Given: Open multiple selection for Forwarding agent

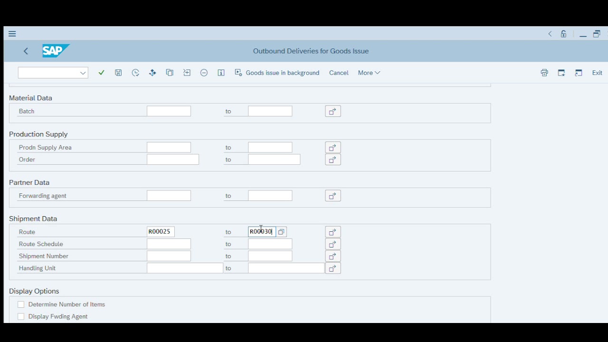Looking at the screenshot, I should click(333, 196).
